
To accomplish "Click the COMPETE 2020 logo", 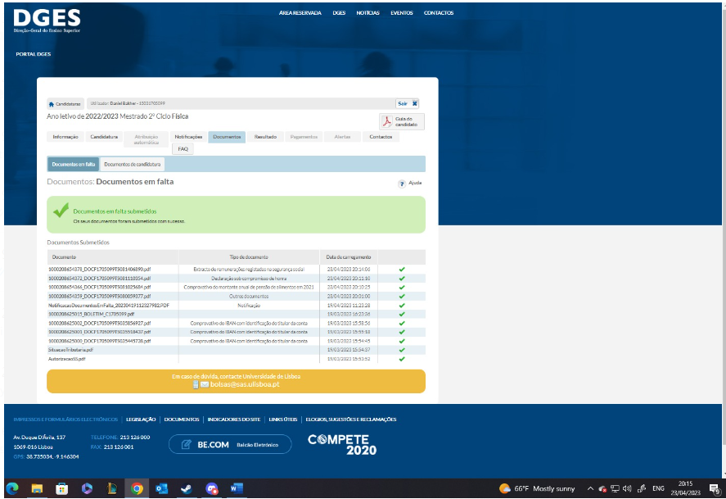I will [342, 444].
